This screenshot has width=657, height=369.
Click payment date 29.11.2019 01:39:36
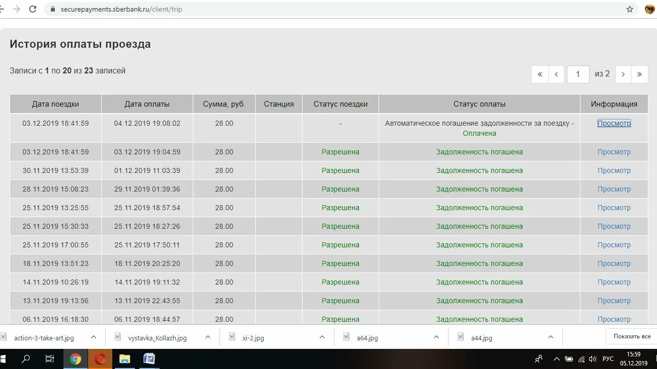(x=147, y=189)
